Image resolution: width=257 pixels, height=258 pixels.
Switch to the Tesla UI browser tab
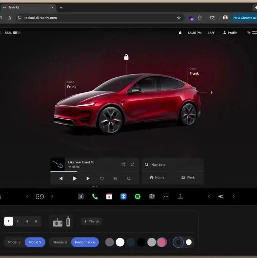[x=28, y=7]
